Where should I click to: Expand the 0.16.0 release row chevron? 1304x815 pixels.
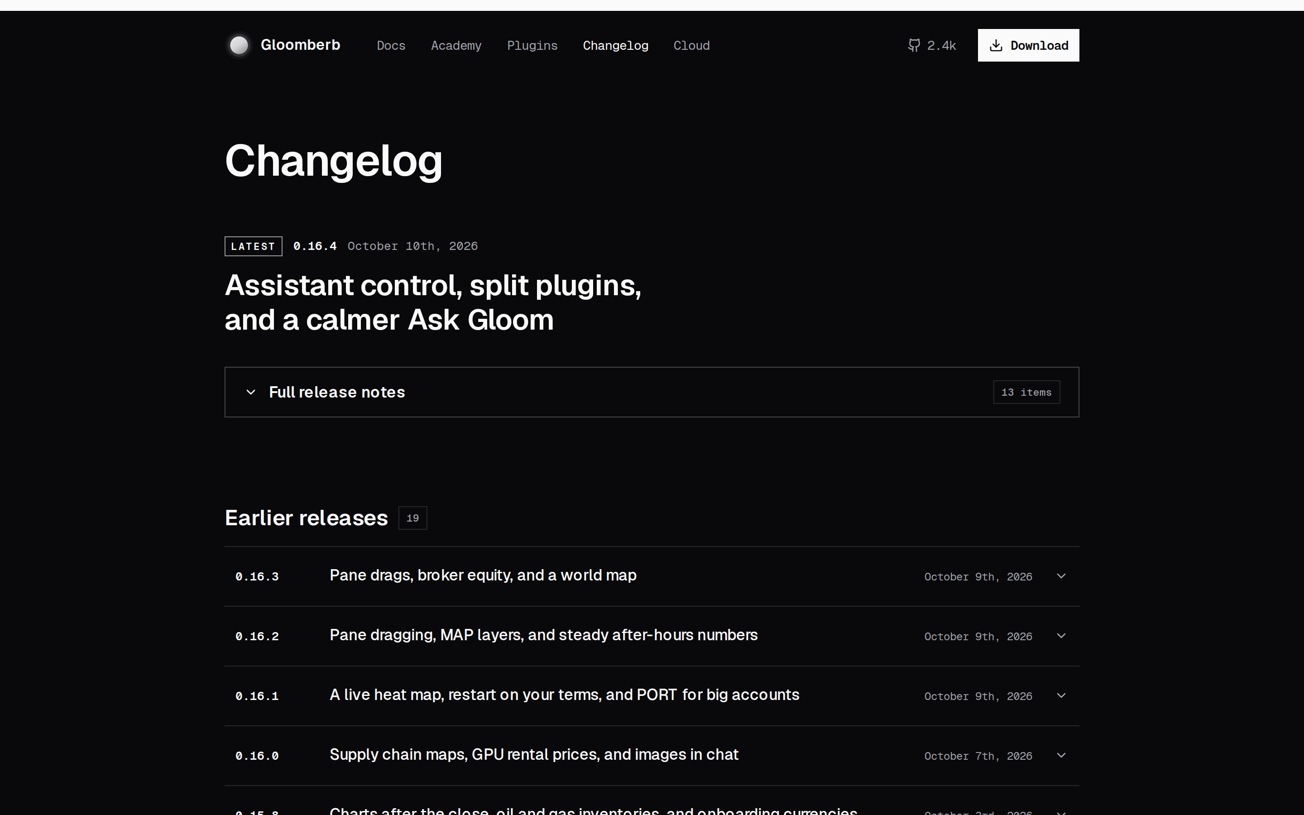pyautogui.click(x=1061, y=756)
